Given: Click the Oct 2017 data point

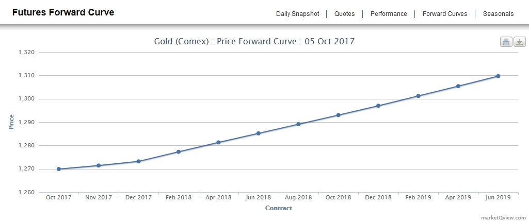Looking at the screenshot, I should [58, 169].
